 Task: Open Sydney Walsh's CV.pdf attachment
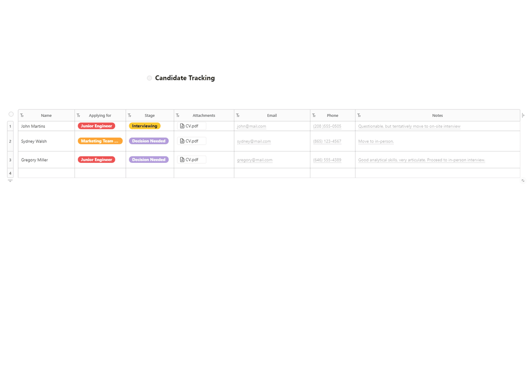[191, 141]
